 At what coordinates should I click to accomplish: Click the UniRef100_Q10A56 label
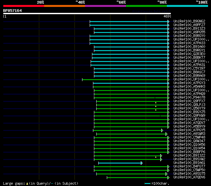tap(189, 145)
